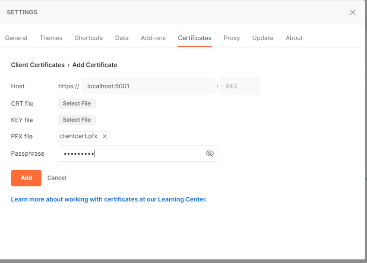Cancel adding the certificate
The width and height of the screenshot is (367, 263).
57,178
